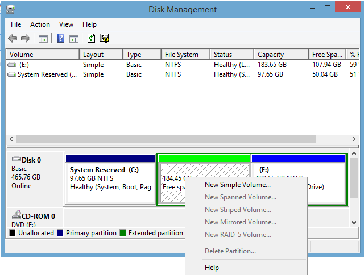Screen dimensions: 364x275
Task: Click the Disk 0 label text
Action: (31, 160)
